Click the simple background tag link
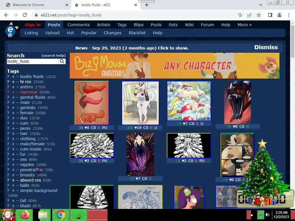 tap(39, 190)
